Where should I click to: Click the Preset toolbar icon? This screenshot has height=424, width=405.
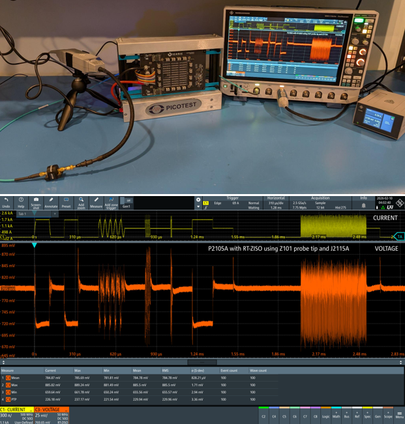[66, 202]
